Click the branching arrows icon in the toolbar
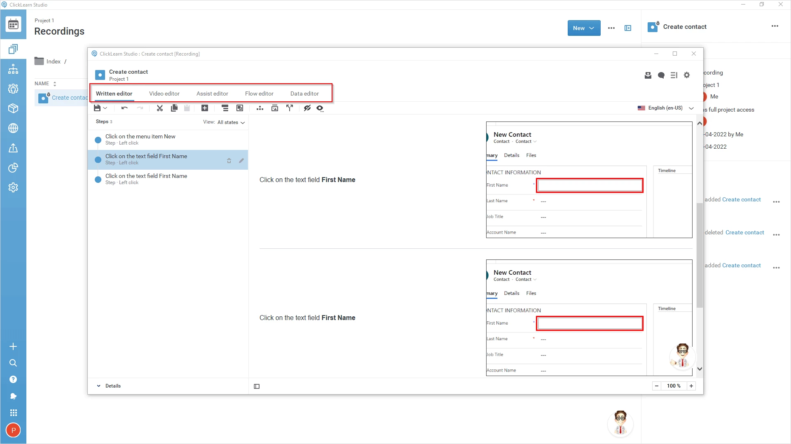The height and width of the screenshot is (444, 791). pyautogui.click(x=290, y=108)
